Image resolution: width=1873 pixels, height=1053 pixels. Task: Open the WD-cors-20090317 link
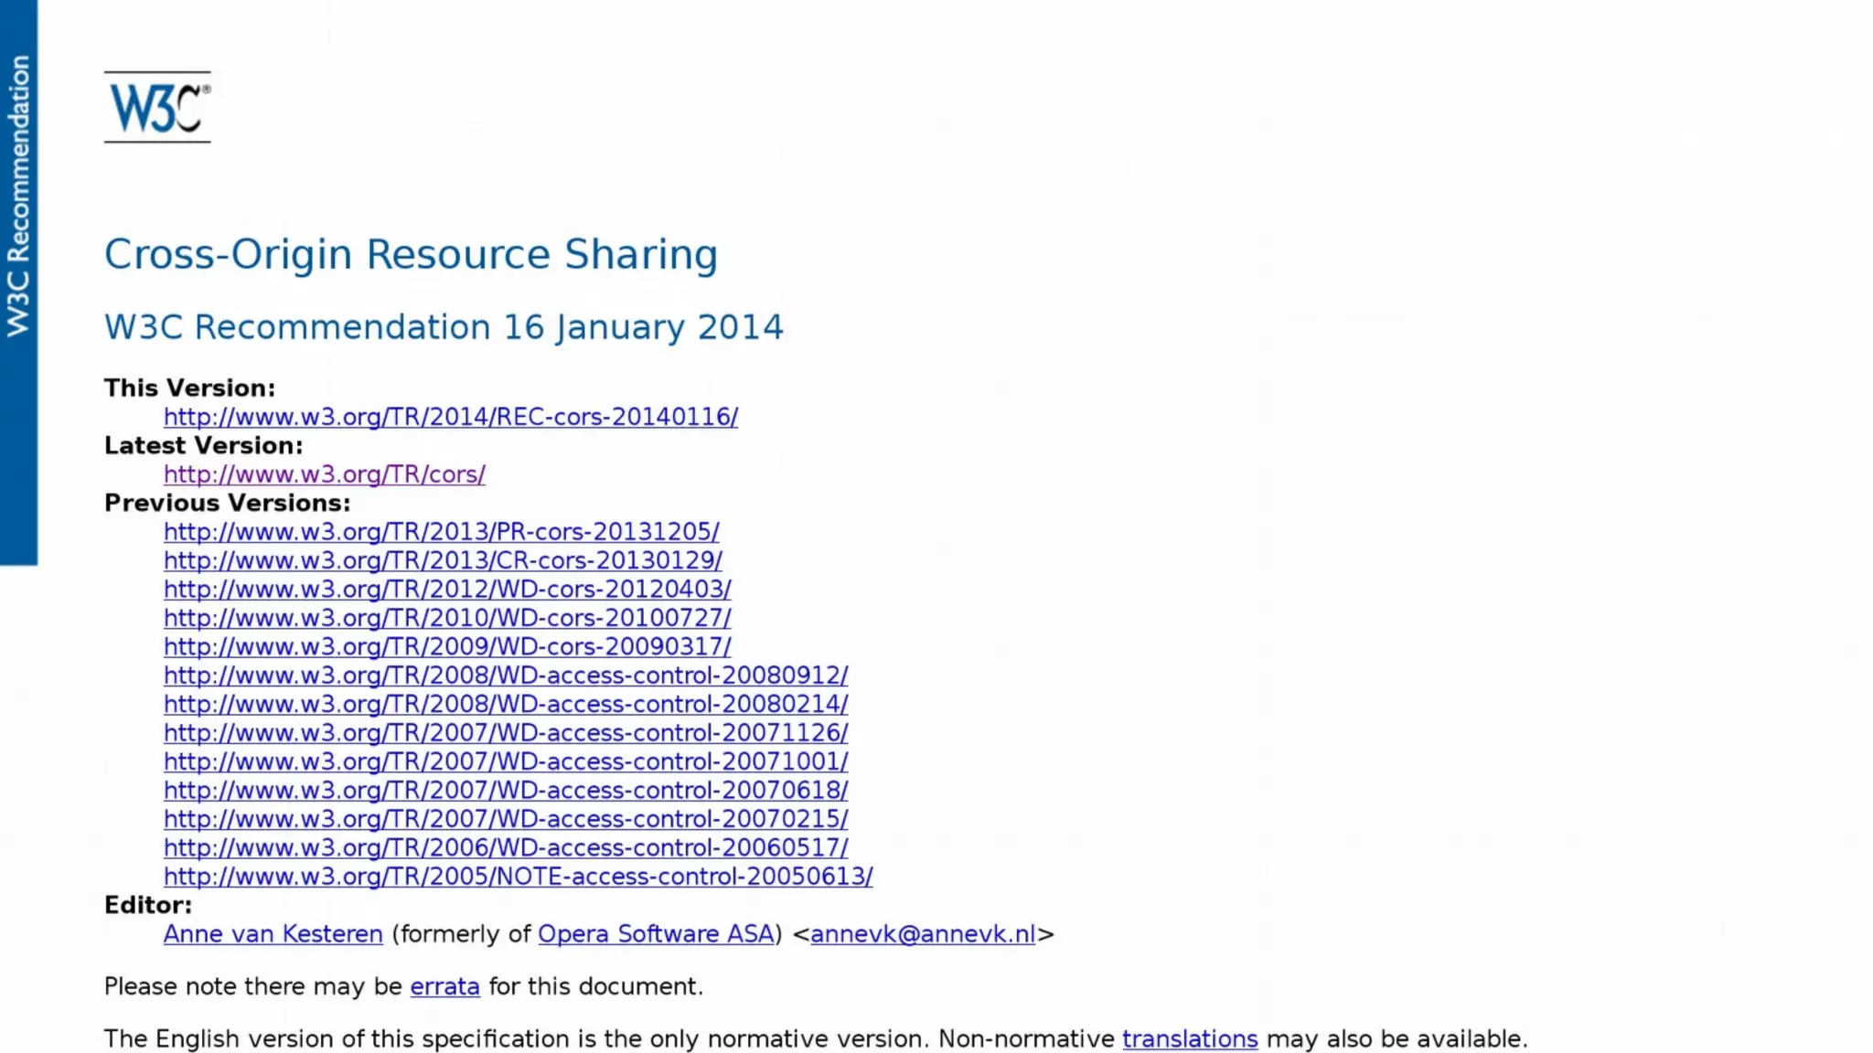pos(447,647)
